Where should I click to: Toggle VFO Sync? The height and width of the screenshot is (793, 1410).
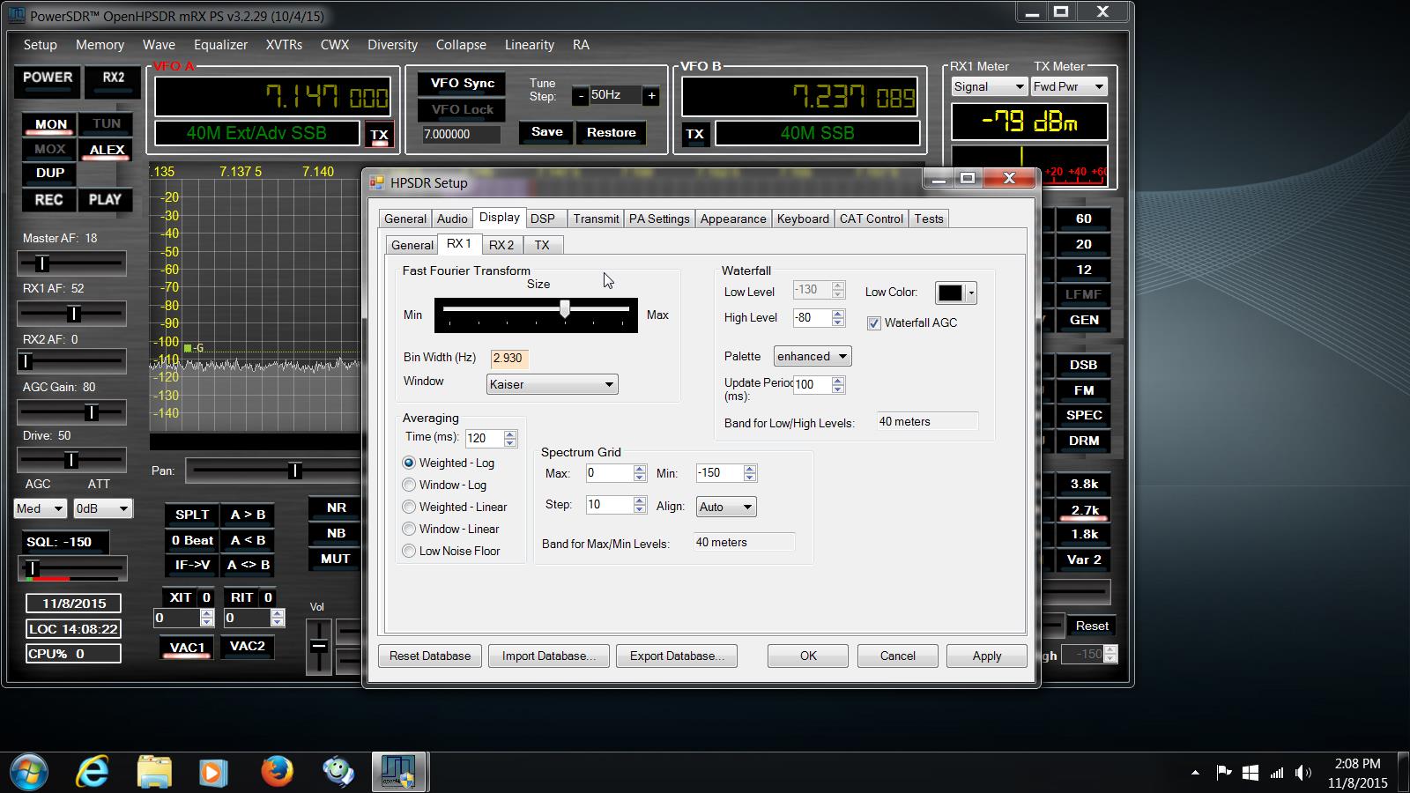click(x=463, y=84)
